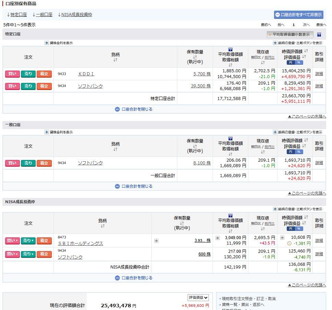Open the 評価損益 dropdown near total
This screenshot has height=310, width=332.
pyautogui.click(x=198, y=298)
